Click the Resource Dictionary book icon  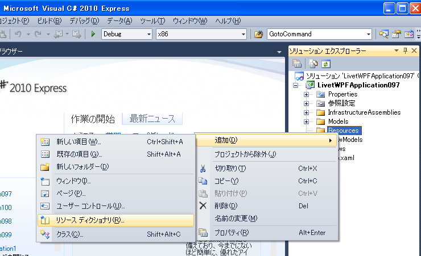pos(45,220)
